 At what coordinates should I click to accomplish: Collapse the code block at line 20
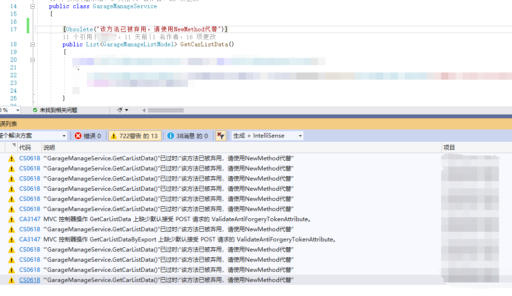click(x=32, y=60)
